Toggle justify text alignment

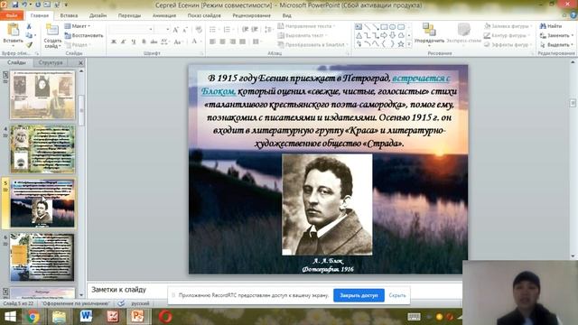(x=243, y=42)
